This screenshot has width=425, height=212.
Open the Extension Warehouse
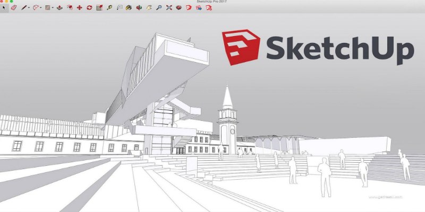click(189, 8)
